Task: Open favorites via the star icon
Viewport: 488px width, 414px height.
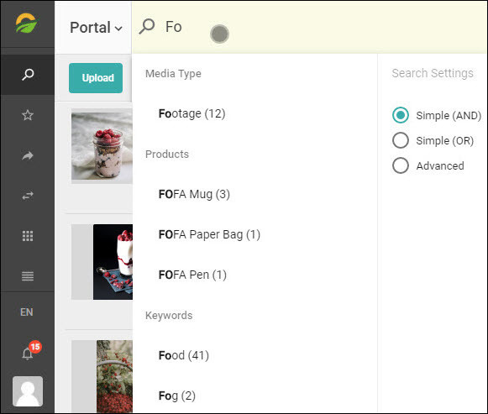Action: click(28, 115)
